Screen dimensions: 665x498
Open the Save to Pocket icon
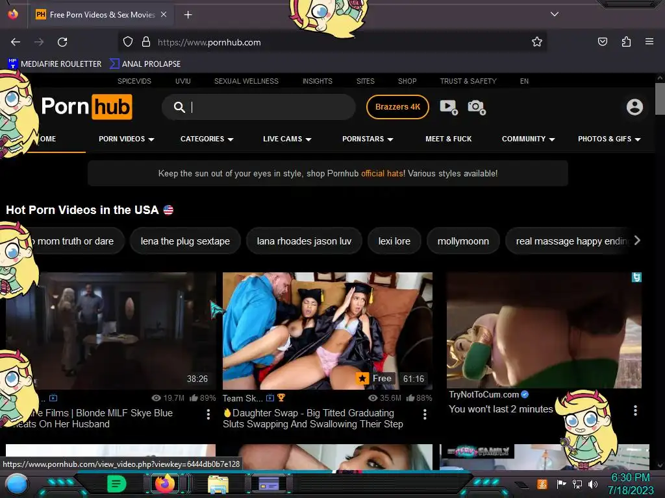pyautogui.click(x=602, y=41)
